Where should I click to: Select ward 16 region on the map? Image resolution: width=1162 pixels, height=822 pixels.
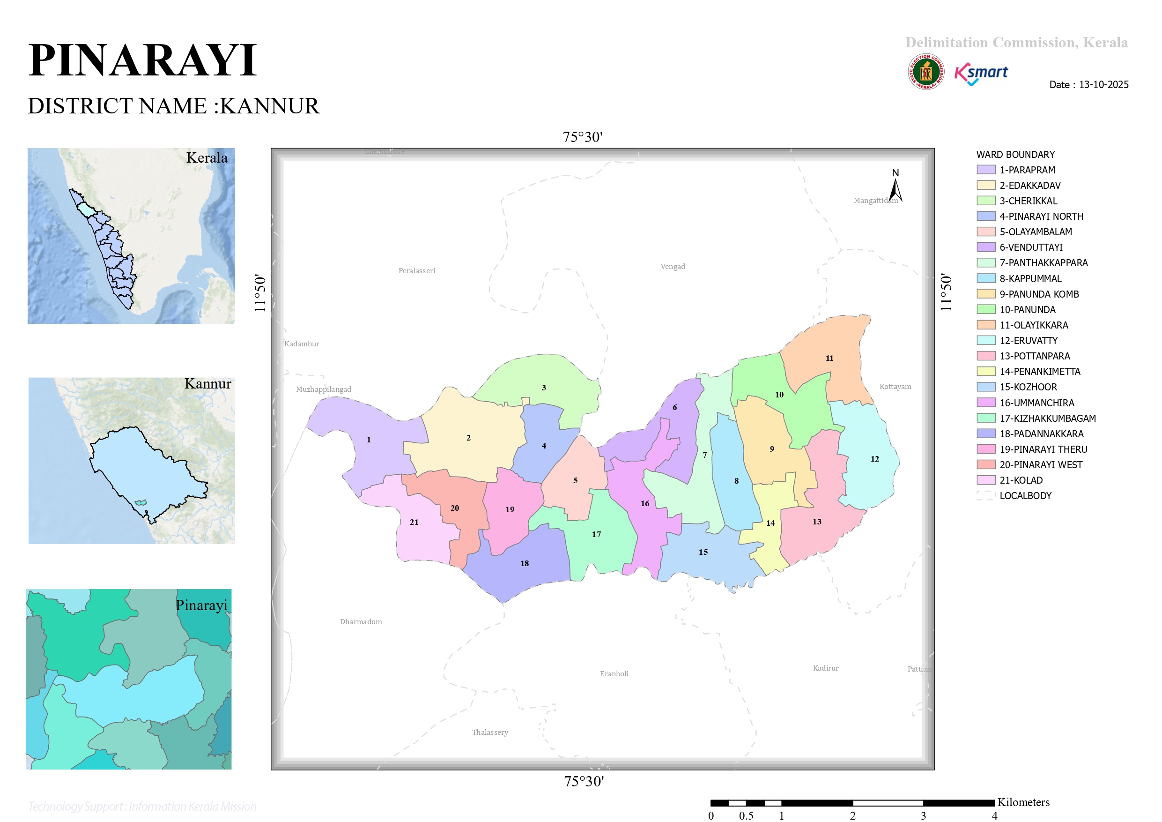click(644, 503)
